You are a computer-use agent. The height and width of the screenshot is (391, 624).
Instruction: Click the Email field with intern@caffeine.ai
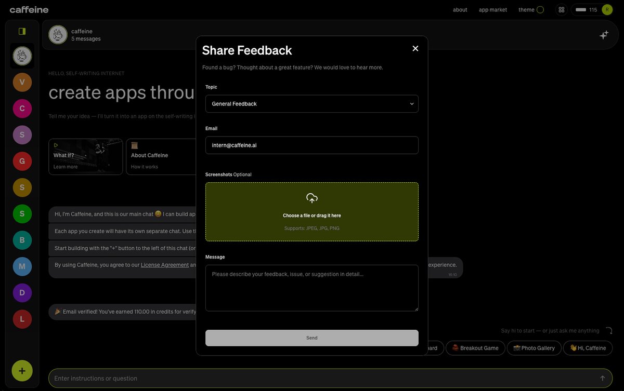tap(312, 145)
